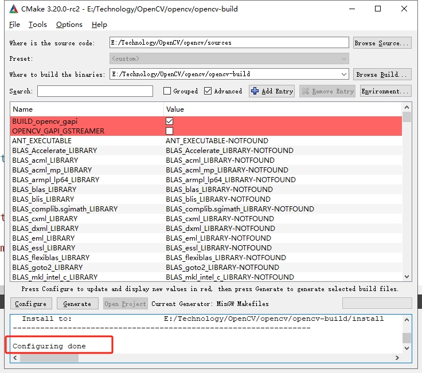Image resolution: width=422 pixels, height=373 pixels.
Task: Select the BLAS_eml_LIBRARY entry
Action: pos(44,238)
